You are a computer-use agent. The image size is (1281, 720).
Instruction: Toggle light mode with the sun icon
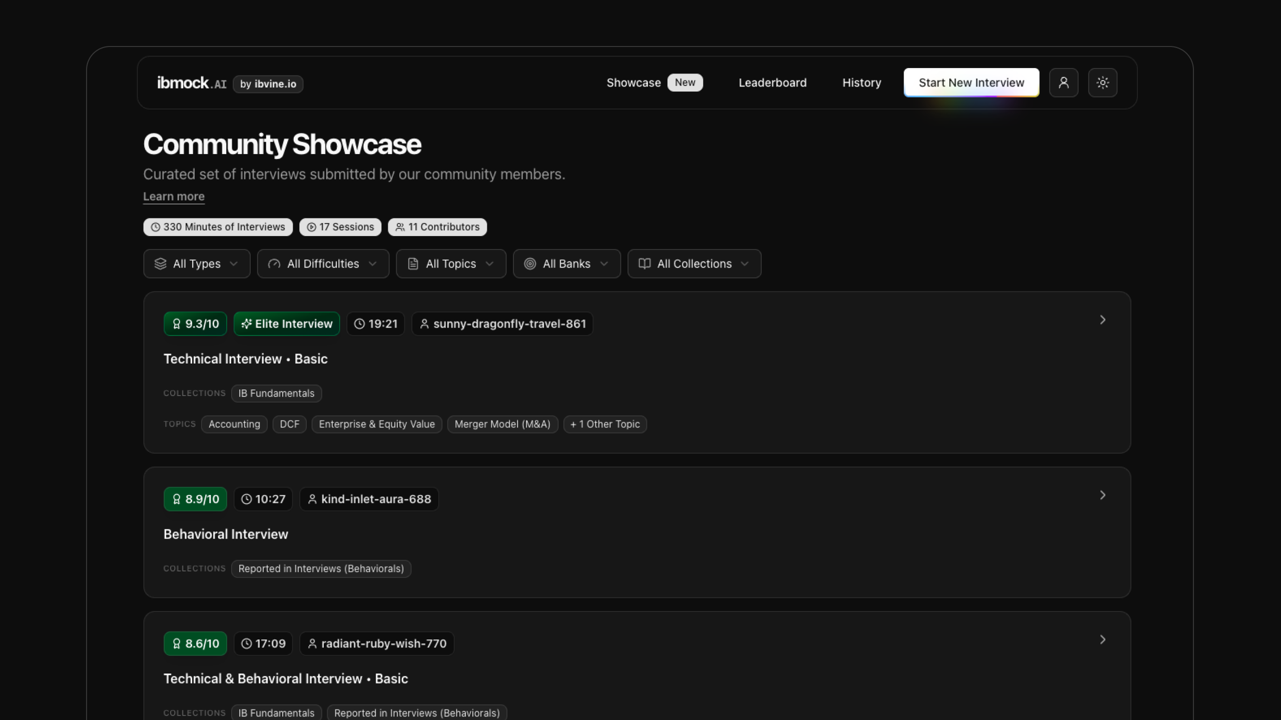pos(1102,82)
